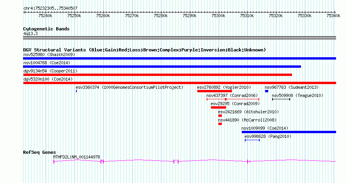Open the MTHFD2L|NM_001144978 gene label
The width and height of the screenshot is (347, 183).
coord(76,157)
